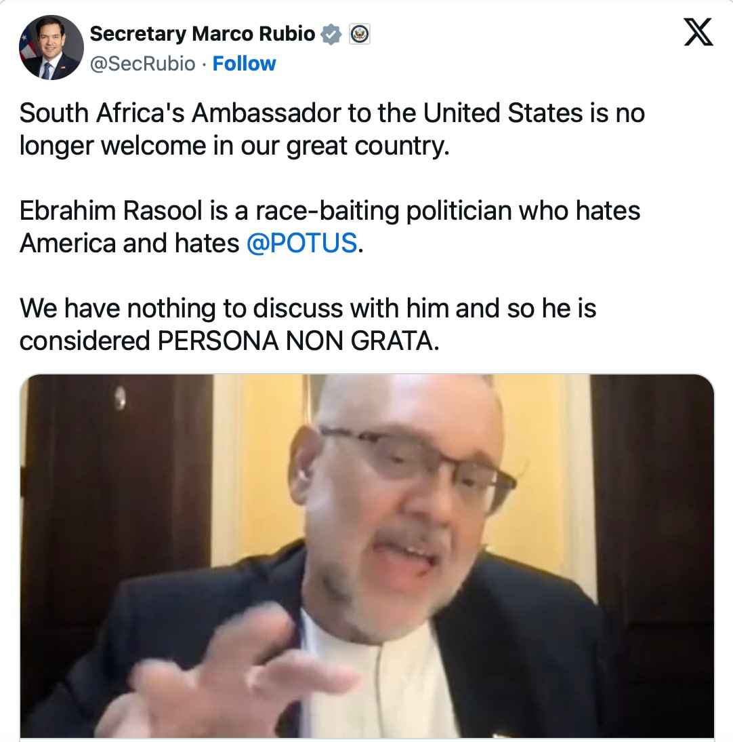
Task: Select the "no longer welcome" opening sentence
Action: 332,129
